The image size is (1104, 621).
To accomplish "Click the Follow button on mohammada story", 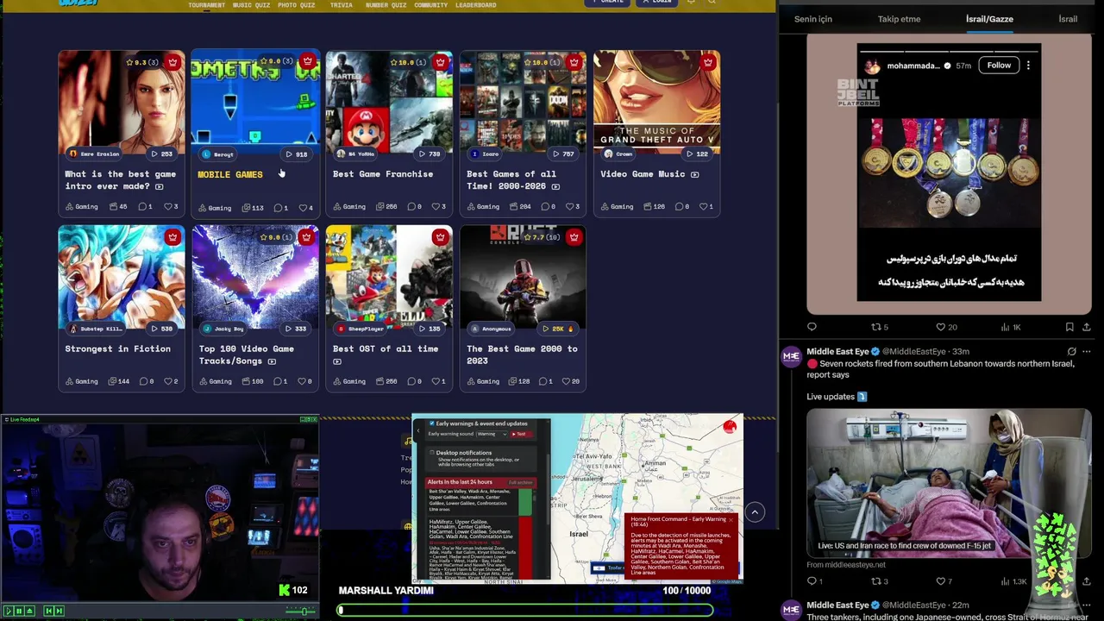I will click(x=999, y=66).
